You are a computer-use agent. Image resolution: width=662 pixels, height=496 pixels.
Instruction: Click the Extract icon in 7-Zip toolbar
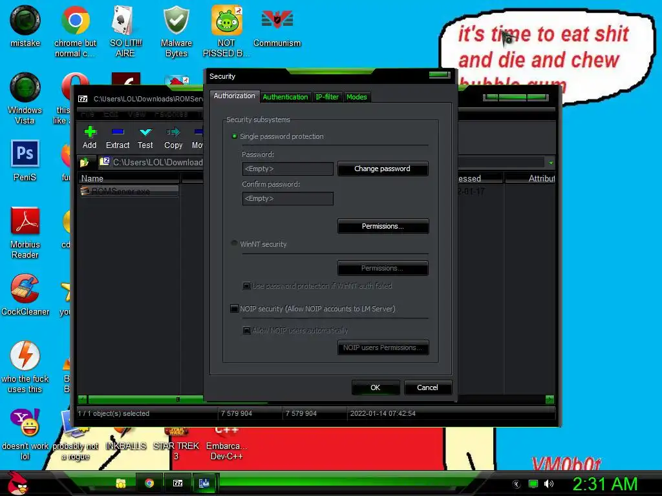pos(118,132)
